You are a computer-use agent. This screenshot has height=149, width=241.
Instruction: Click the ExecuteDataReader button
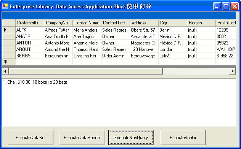click(82, 137)
